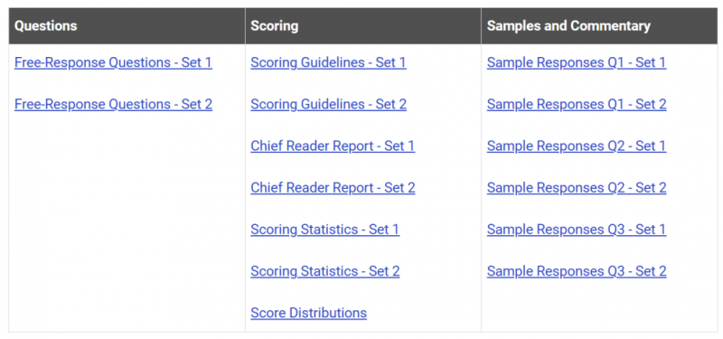
Task: Click empty cell below Sample Responses Q3 Set 2
Action: click(599, 305)
